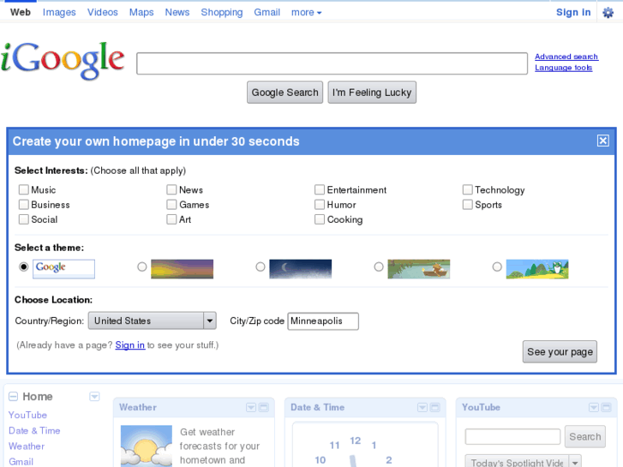Select the night sky moon theme radio
623x467 pixels.
coord(261,266)
